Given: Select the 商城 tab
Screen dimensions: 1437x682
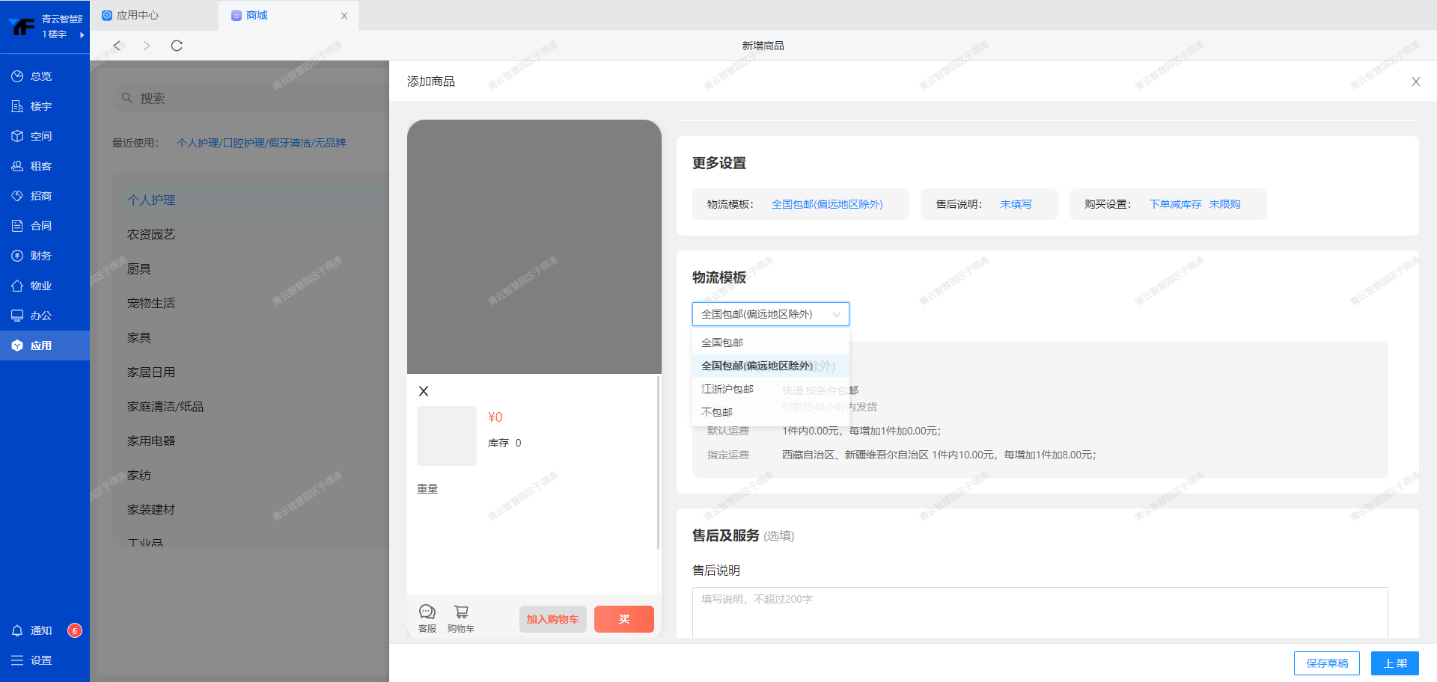Looking at the screenshot, I should (257, 15).
